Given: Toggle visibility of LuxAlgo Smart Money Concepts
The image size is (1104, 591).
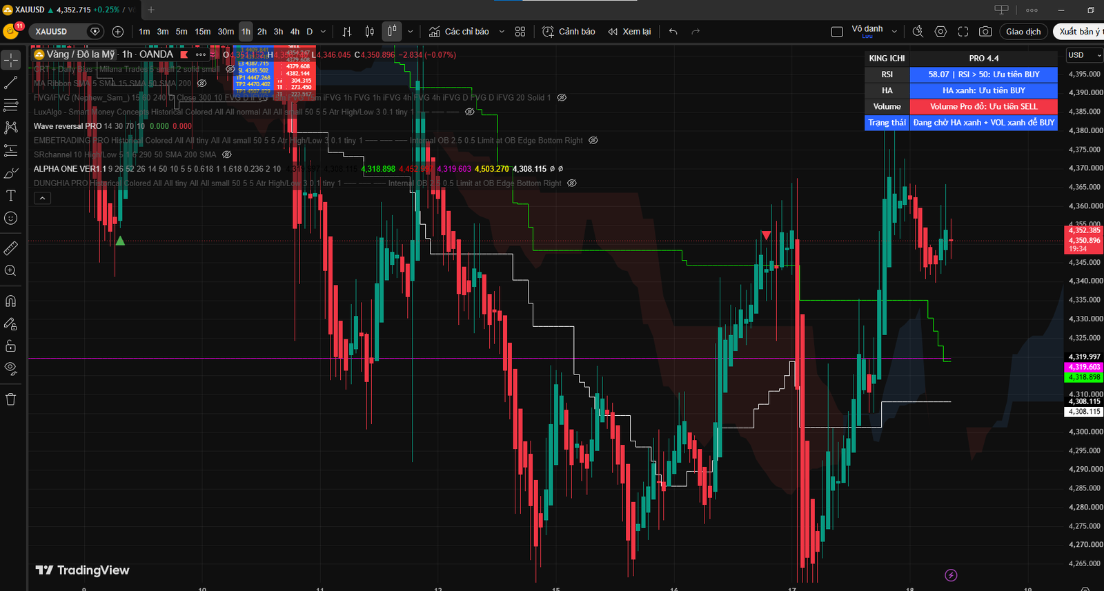Looking at the screenshot, I should click(469, 112).
